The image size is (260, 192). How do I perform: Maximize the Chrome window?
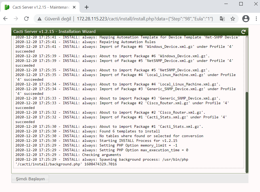click(241, 4)
